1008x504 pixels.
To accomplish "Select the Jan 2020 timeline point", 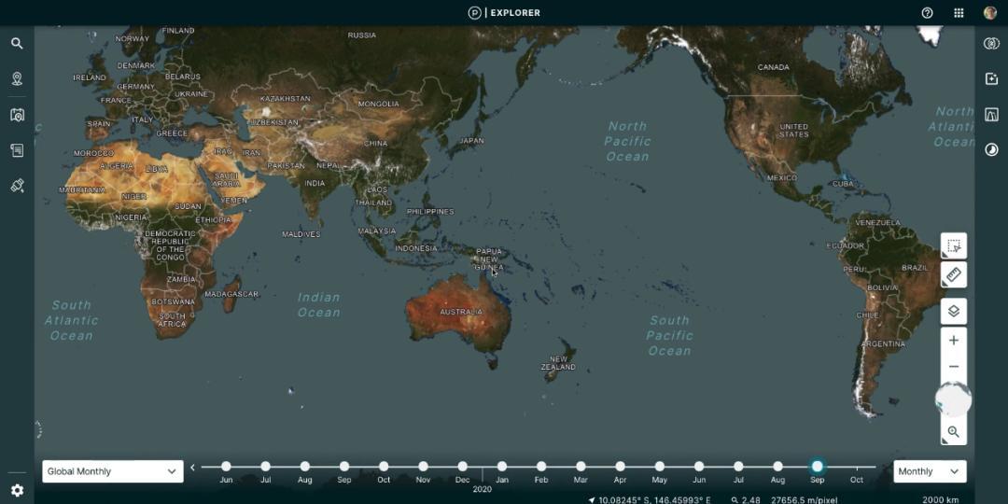I will (x=502, y=467).
